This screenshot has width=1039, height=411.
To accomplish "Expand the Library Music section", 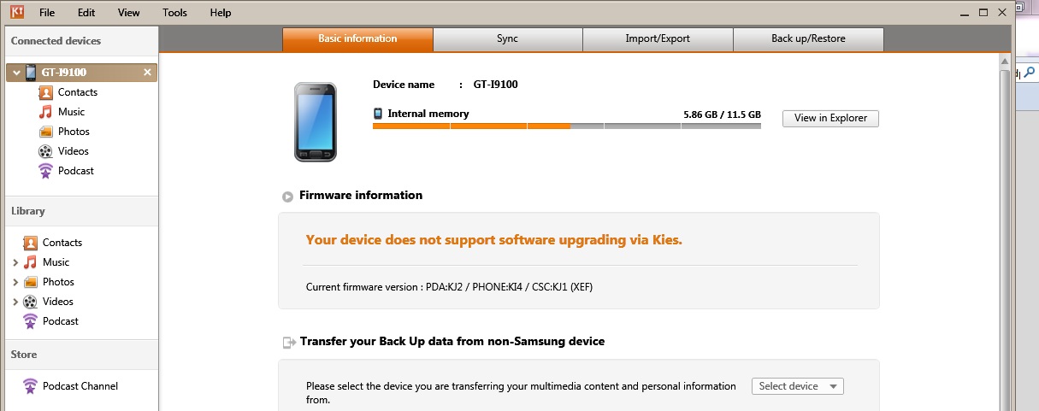I will tap(15, 262).
